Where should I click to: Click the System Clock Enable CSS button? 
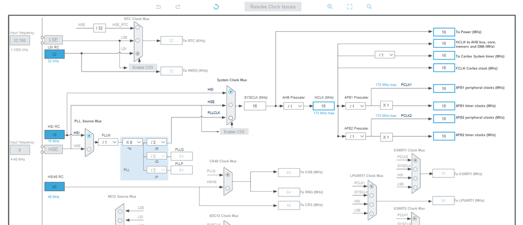[234, 132]
